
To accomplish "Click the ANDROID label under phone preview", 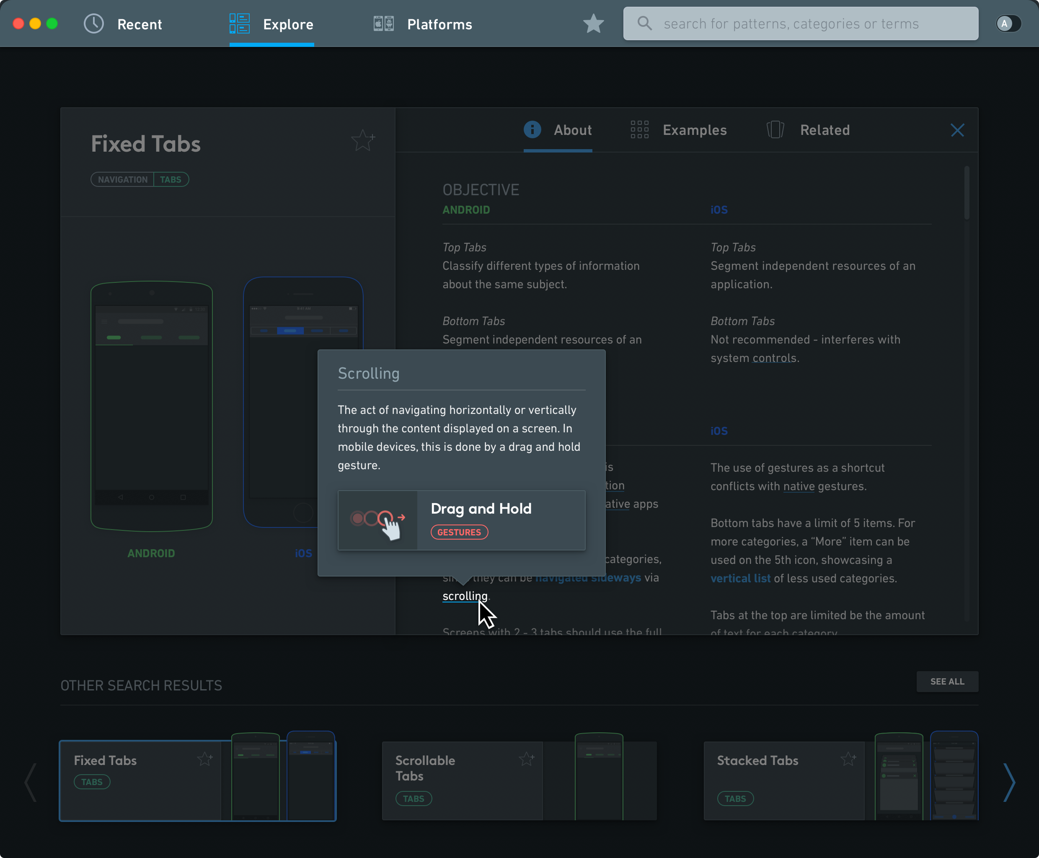I will click(151, 553).
